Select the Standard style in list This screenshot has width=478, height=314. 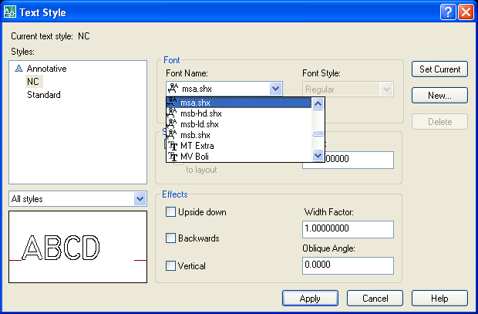(44, 95)
